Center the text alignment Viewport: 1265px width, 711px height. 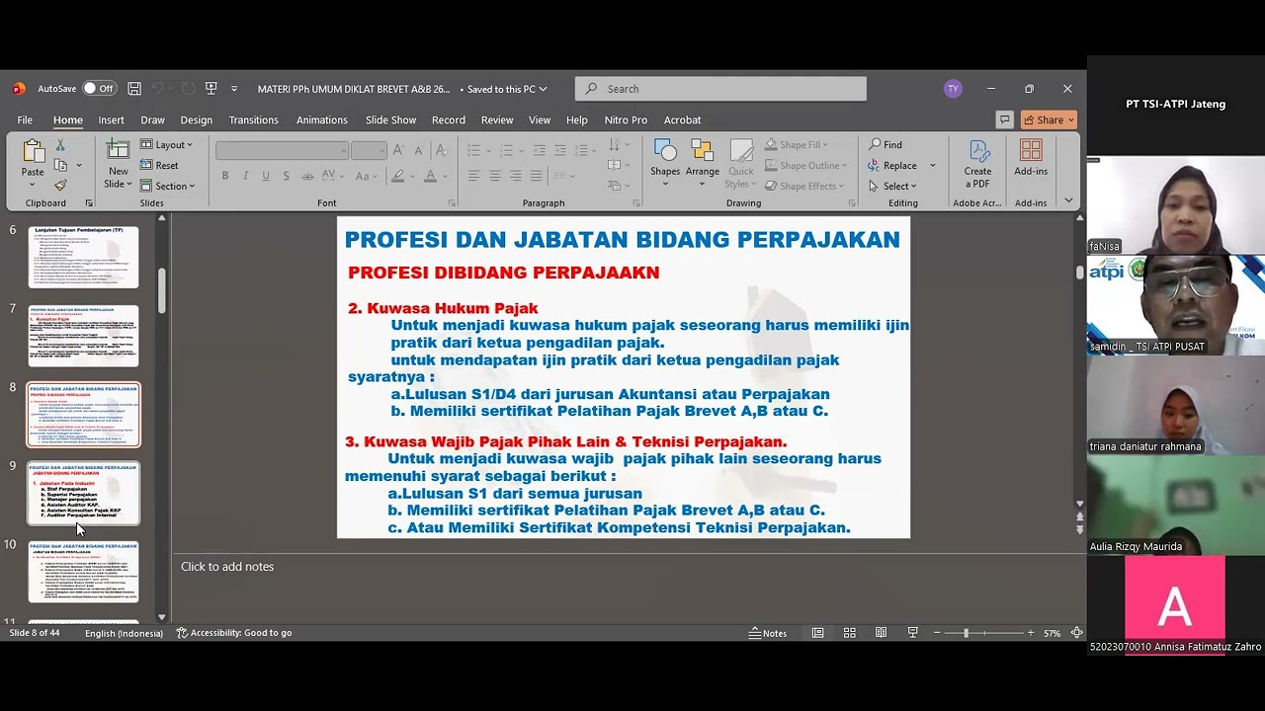pos(494,176)
